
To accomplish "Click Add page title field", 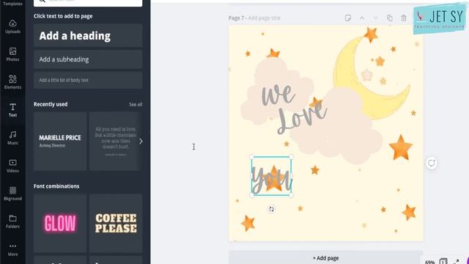I will (264, 18).
